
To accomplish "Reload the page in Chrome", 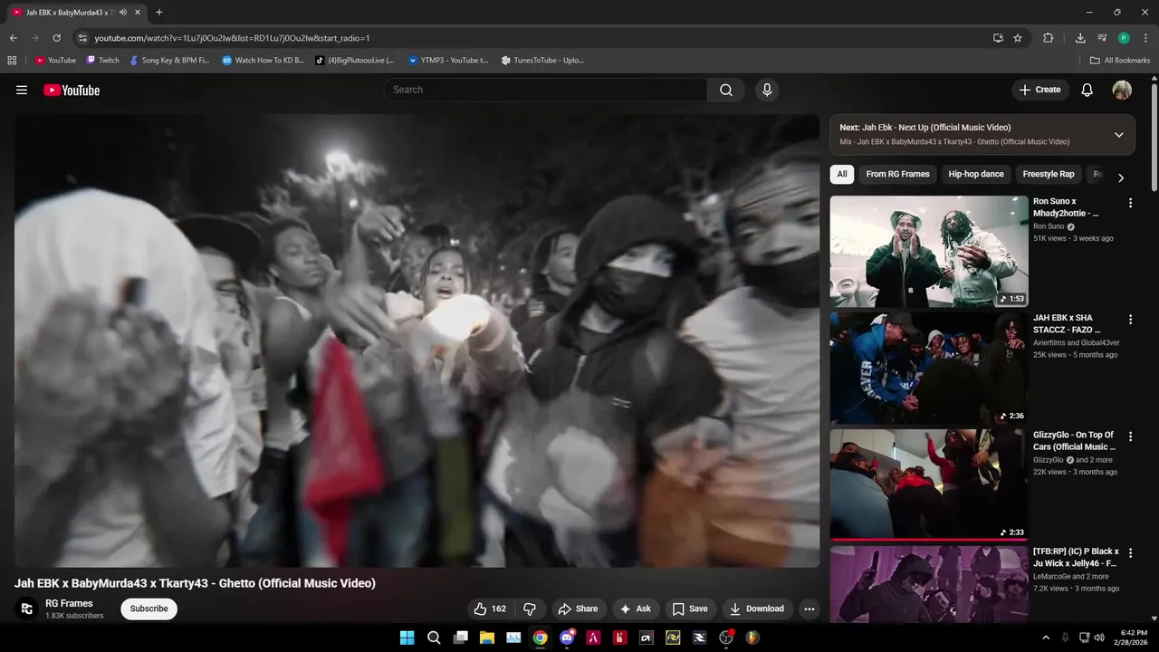I will click(x=56, y=38).
